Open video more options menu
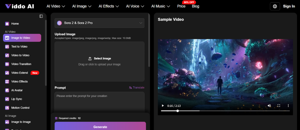The height and width of the screenshot is (130, 300). tap(288, 105)
